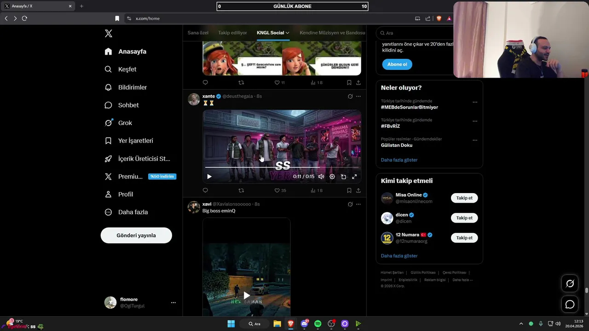Play xavi's Big boss eminQ video

[x=247, y=295]
